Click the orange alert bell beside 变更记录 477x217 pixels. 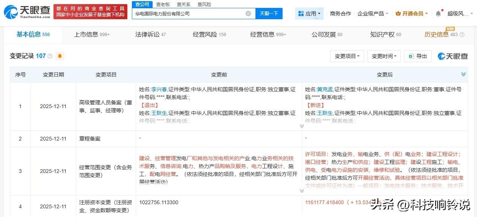60,56
